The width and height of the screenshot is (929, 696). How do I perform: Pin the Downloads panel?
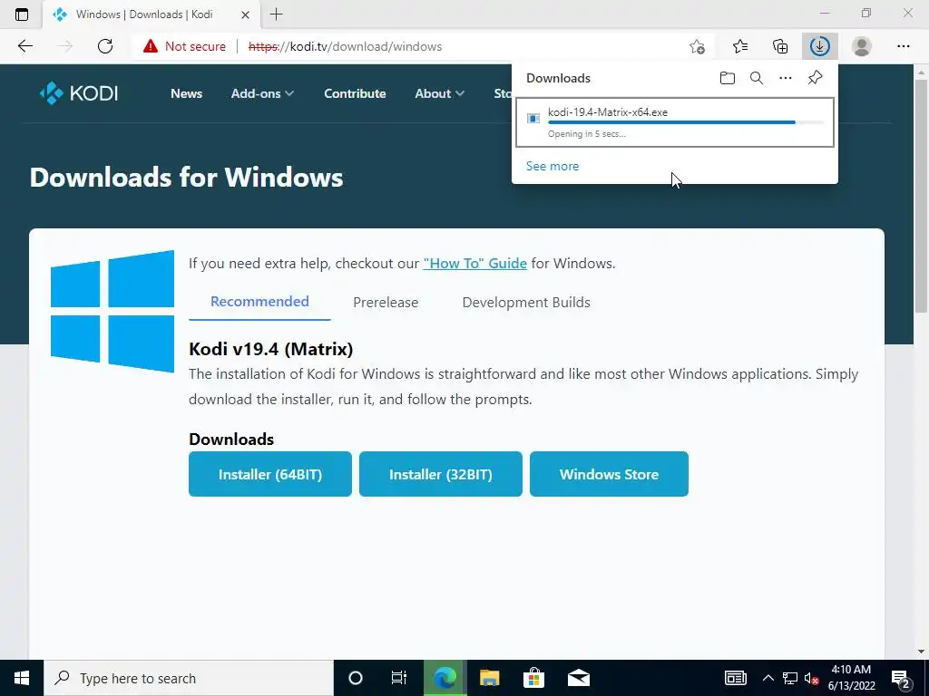coord(815,78)
